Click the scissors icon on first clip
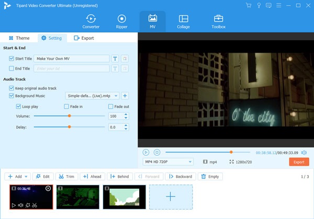The width and height of the screenshot is (314, 219). tap(35, 205)
